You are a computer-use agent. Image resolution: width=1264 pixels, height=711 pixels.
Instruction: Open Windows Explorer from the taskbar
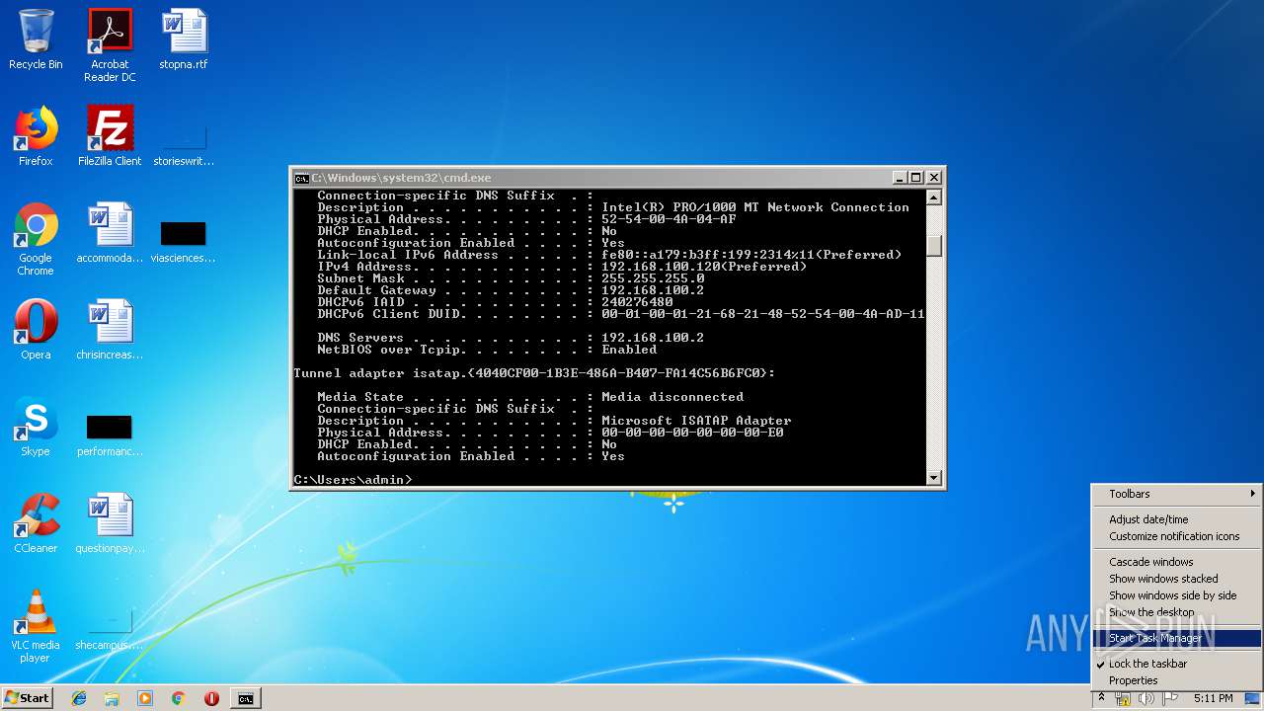pyautogui.click(x=112, y=698)
